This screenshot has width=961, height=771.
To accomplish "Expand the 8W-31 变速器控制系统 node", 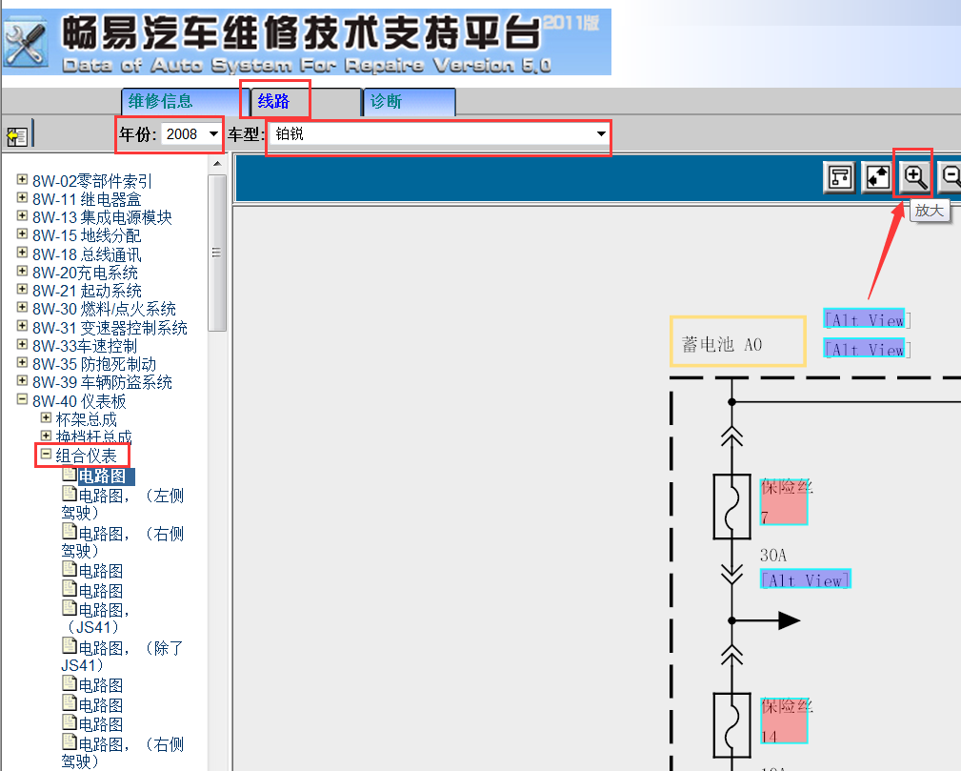I will 22,326.
